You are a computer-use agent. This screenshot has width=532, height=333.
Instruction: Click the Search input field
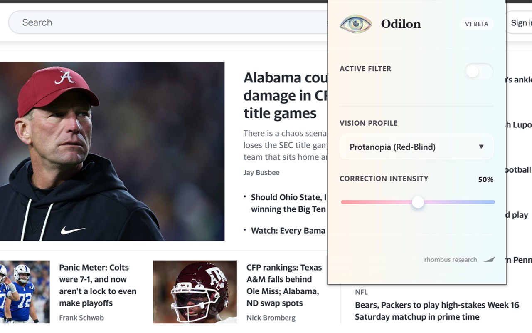[x=166, y=22]
